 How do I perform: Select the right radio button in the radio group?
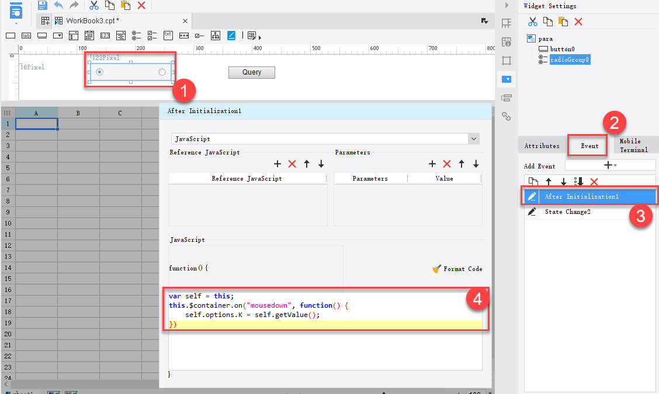click(162, 72)
